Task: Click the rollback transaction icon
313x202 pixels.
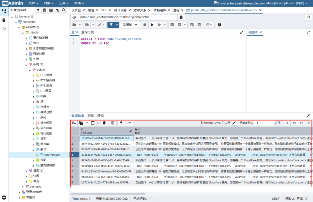Action: (199, 25)
